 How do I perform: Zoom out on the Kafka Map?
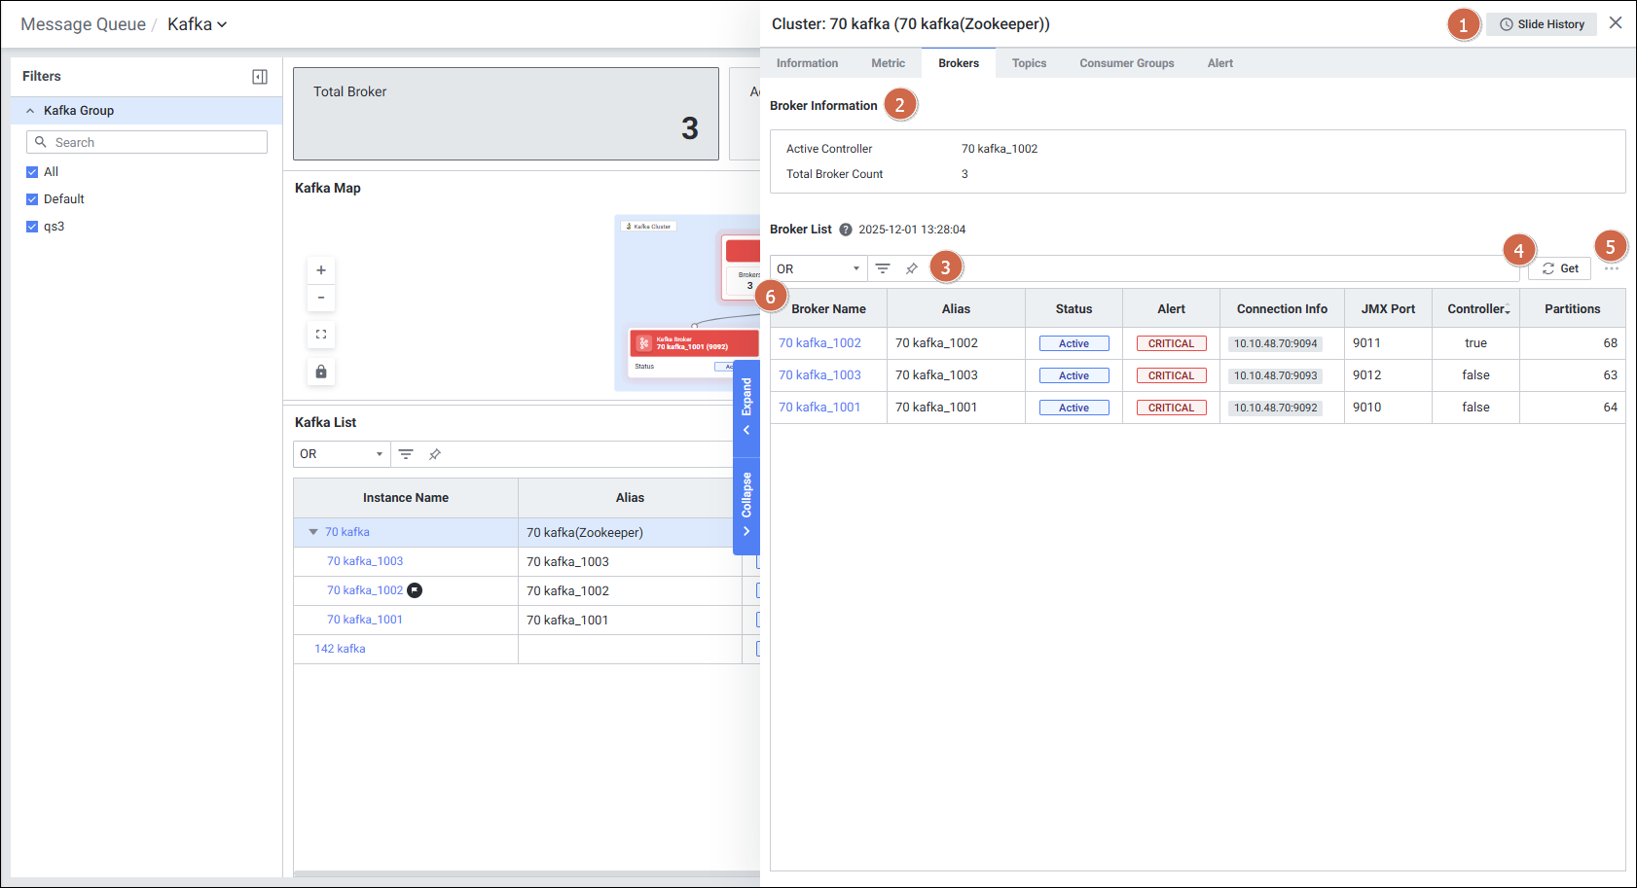tap(321, 298)
